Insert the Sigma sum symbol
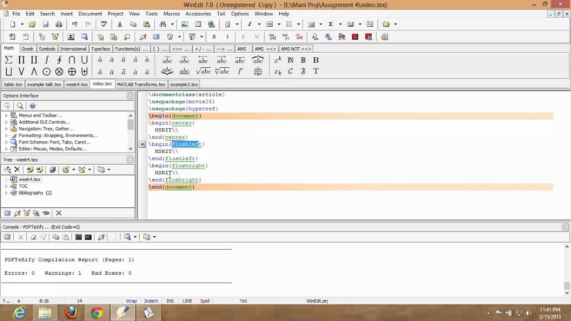The height and width of the screenshot is (321, 571). click(x=8, y=60)
